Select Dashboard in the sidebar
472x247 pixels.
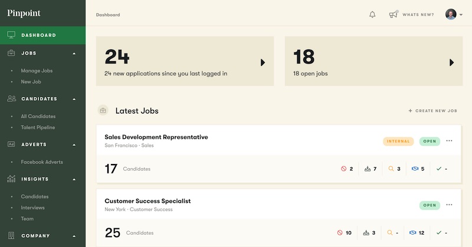click(42, 35)
